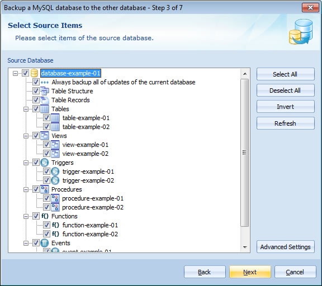Viewport: 322px width, 286px height.
Task: Click the Deselect All button
Action: pos(286,90)
